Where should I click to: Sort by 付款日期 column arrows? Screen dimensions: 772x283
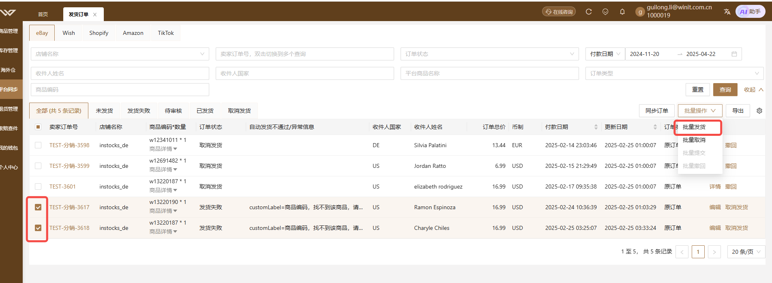point(596,127)
